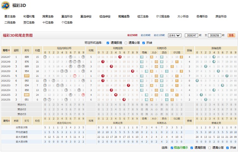Sort using the lower 期号 header arrows
Viewport: 238px width, 152px height.
point(9,121)
